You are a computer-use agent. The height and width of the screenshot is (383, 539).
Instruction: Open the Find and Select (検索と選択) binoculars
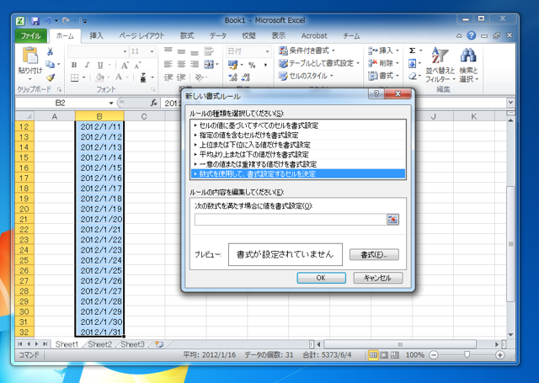(468, 65)
